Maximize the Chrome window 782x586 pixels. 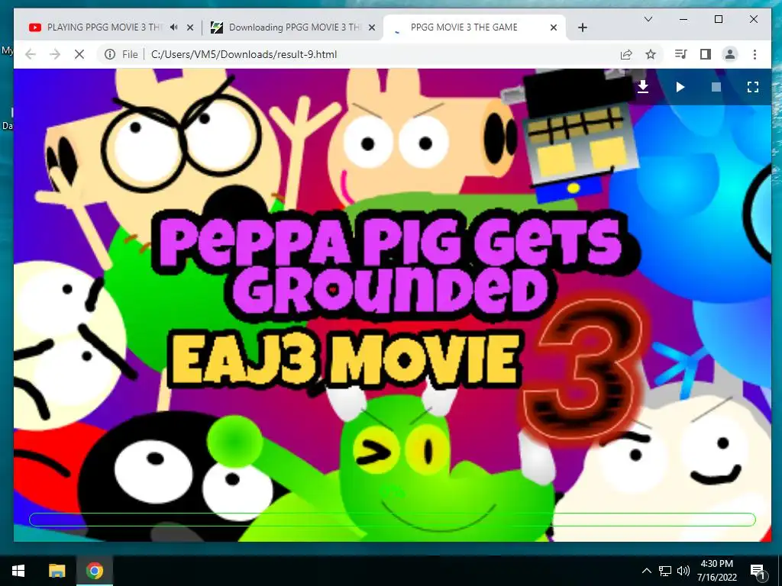[719, 19]
